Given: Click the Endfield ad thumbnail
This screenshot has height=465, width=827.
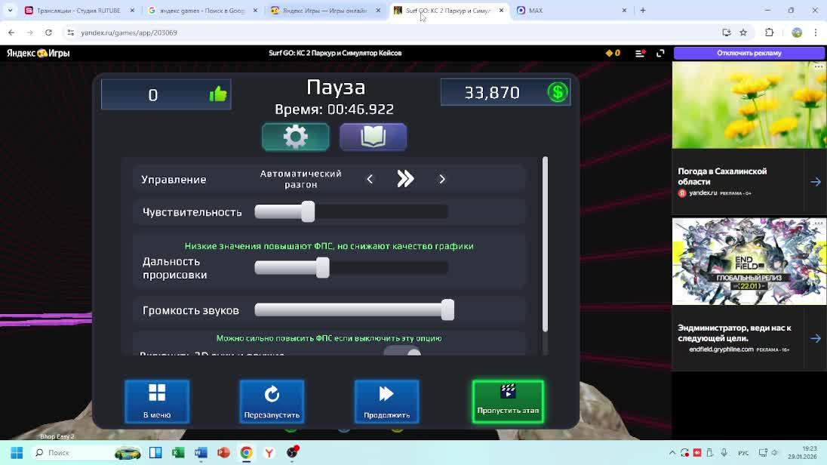Looking at the screenshot, I should tap(749, 261).
